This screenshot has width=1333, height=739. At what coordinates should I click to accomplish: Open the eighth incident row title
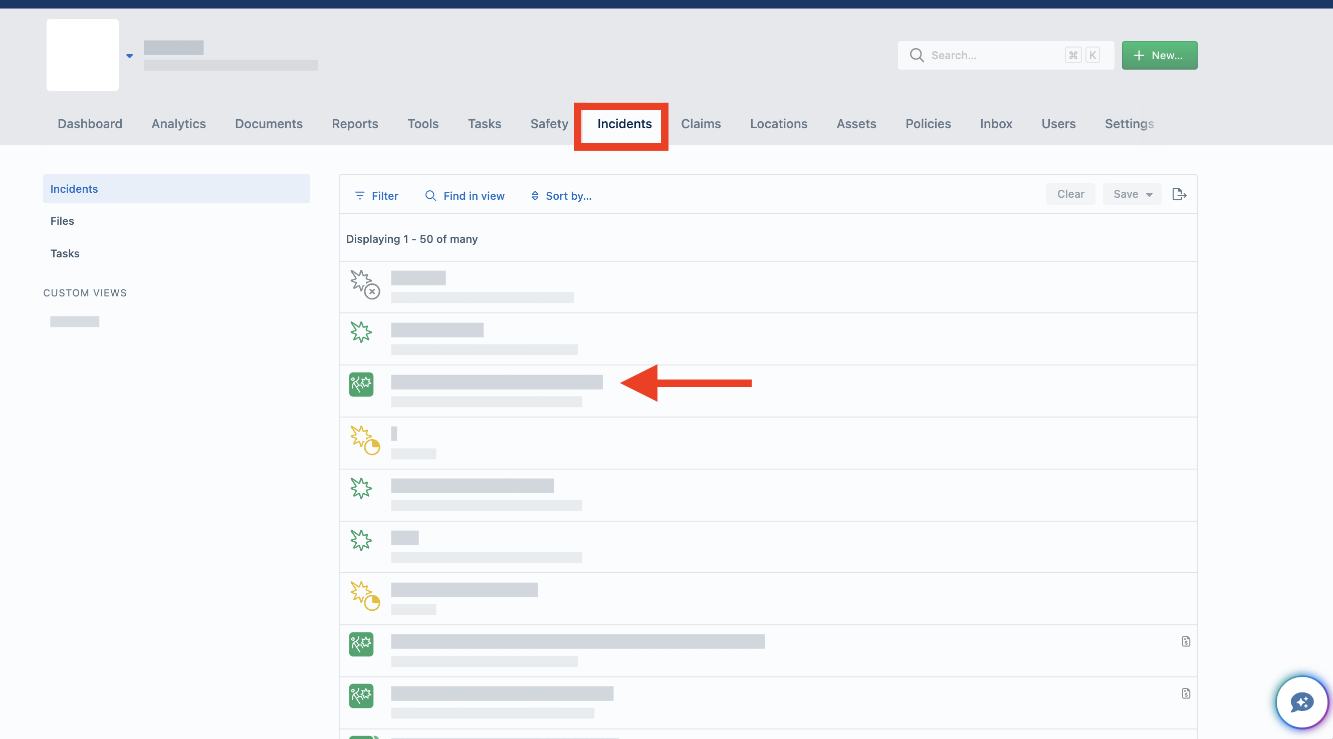(578, 641)
